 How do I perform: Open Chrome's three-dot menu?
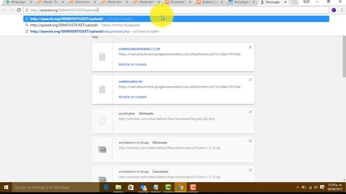(x=342, y=10)
